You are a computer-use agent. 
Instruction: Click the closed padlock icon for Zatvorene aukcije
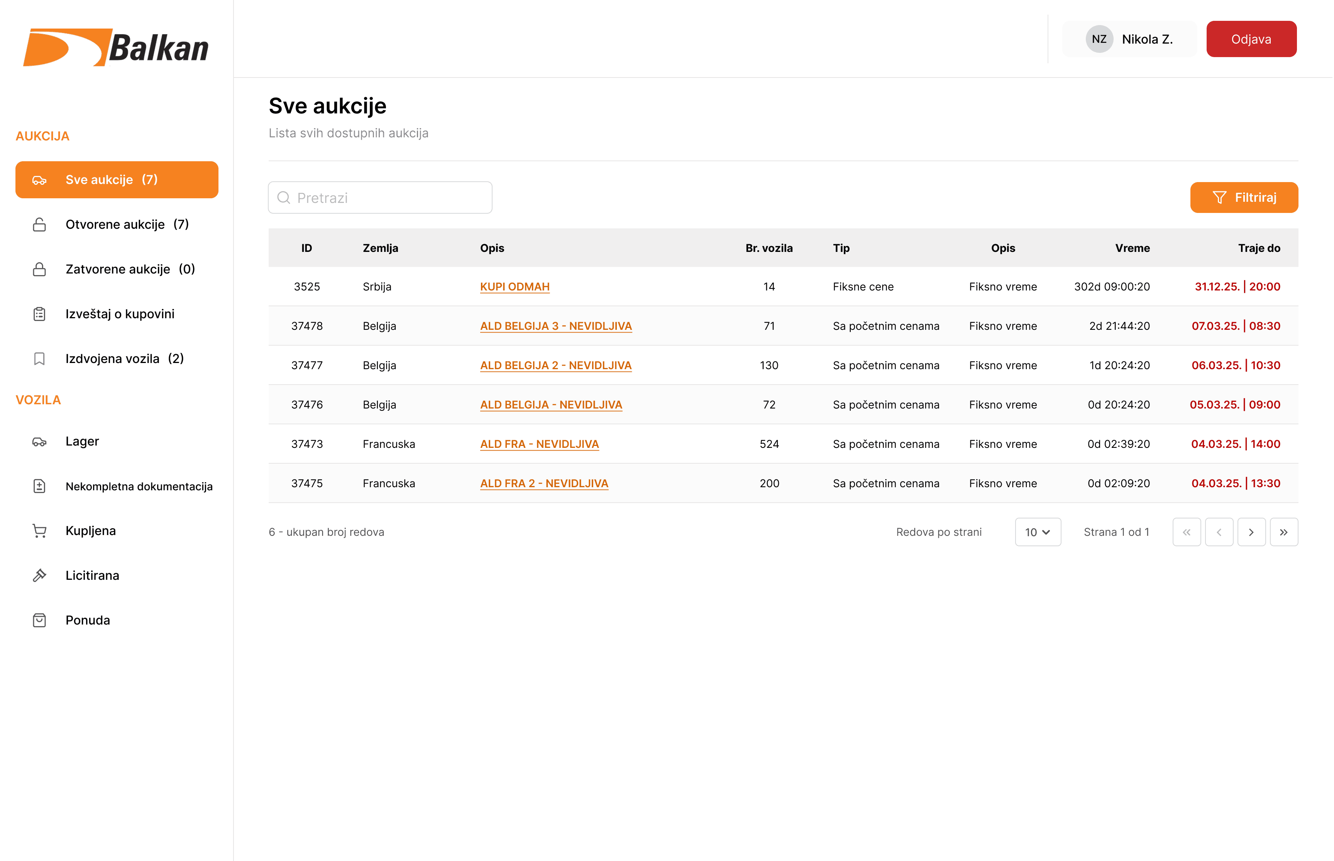(x=39, y=270)
